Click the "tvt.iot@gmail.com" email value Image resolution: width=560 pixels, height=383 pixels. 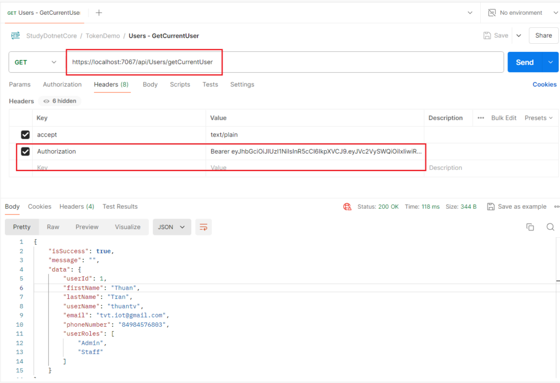[131, 316]
